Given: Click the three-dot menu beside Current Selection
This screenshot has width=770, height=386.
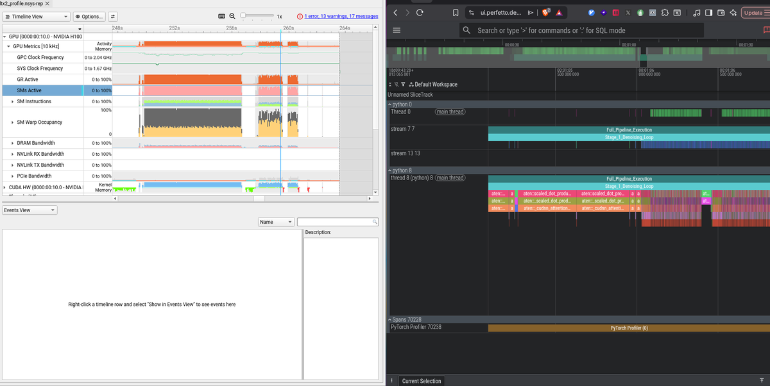Looking at the screenshot, I should (x=392, y=381).
